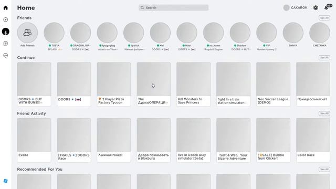336x189 pixels.
Task: Open friend DYNYA avatar
Action: pyautogui.click(x=293, y=33)
